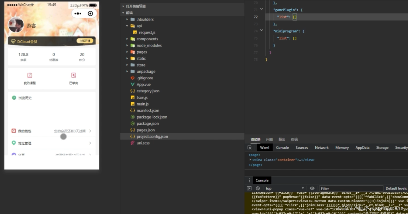Viewport: 408px width, 214px height.
Task: Open pages.json file
Action: point(146,130)
